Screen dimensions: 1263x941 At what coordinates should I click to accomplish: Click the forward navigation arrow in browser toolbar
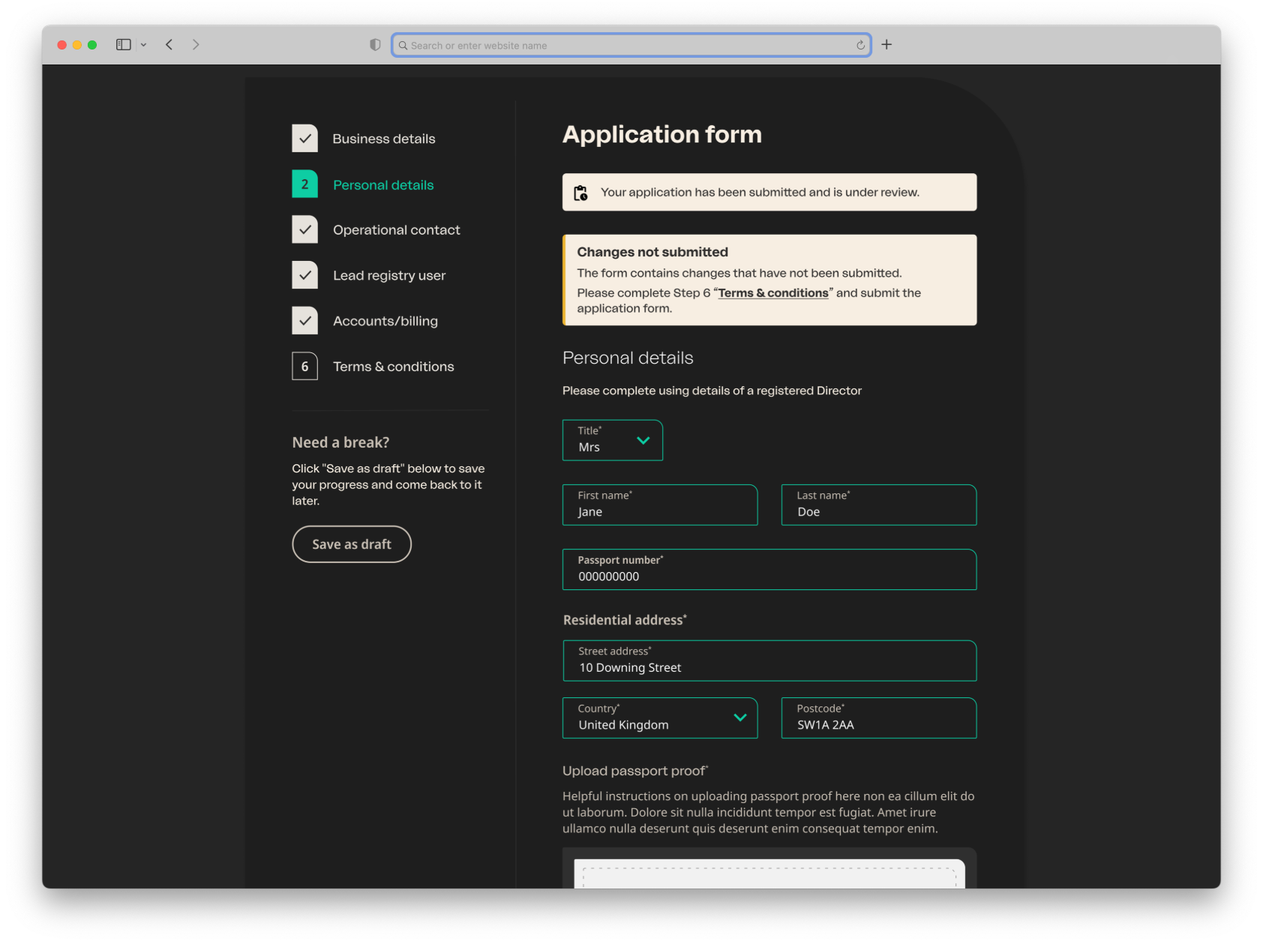[196, 44]
